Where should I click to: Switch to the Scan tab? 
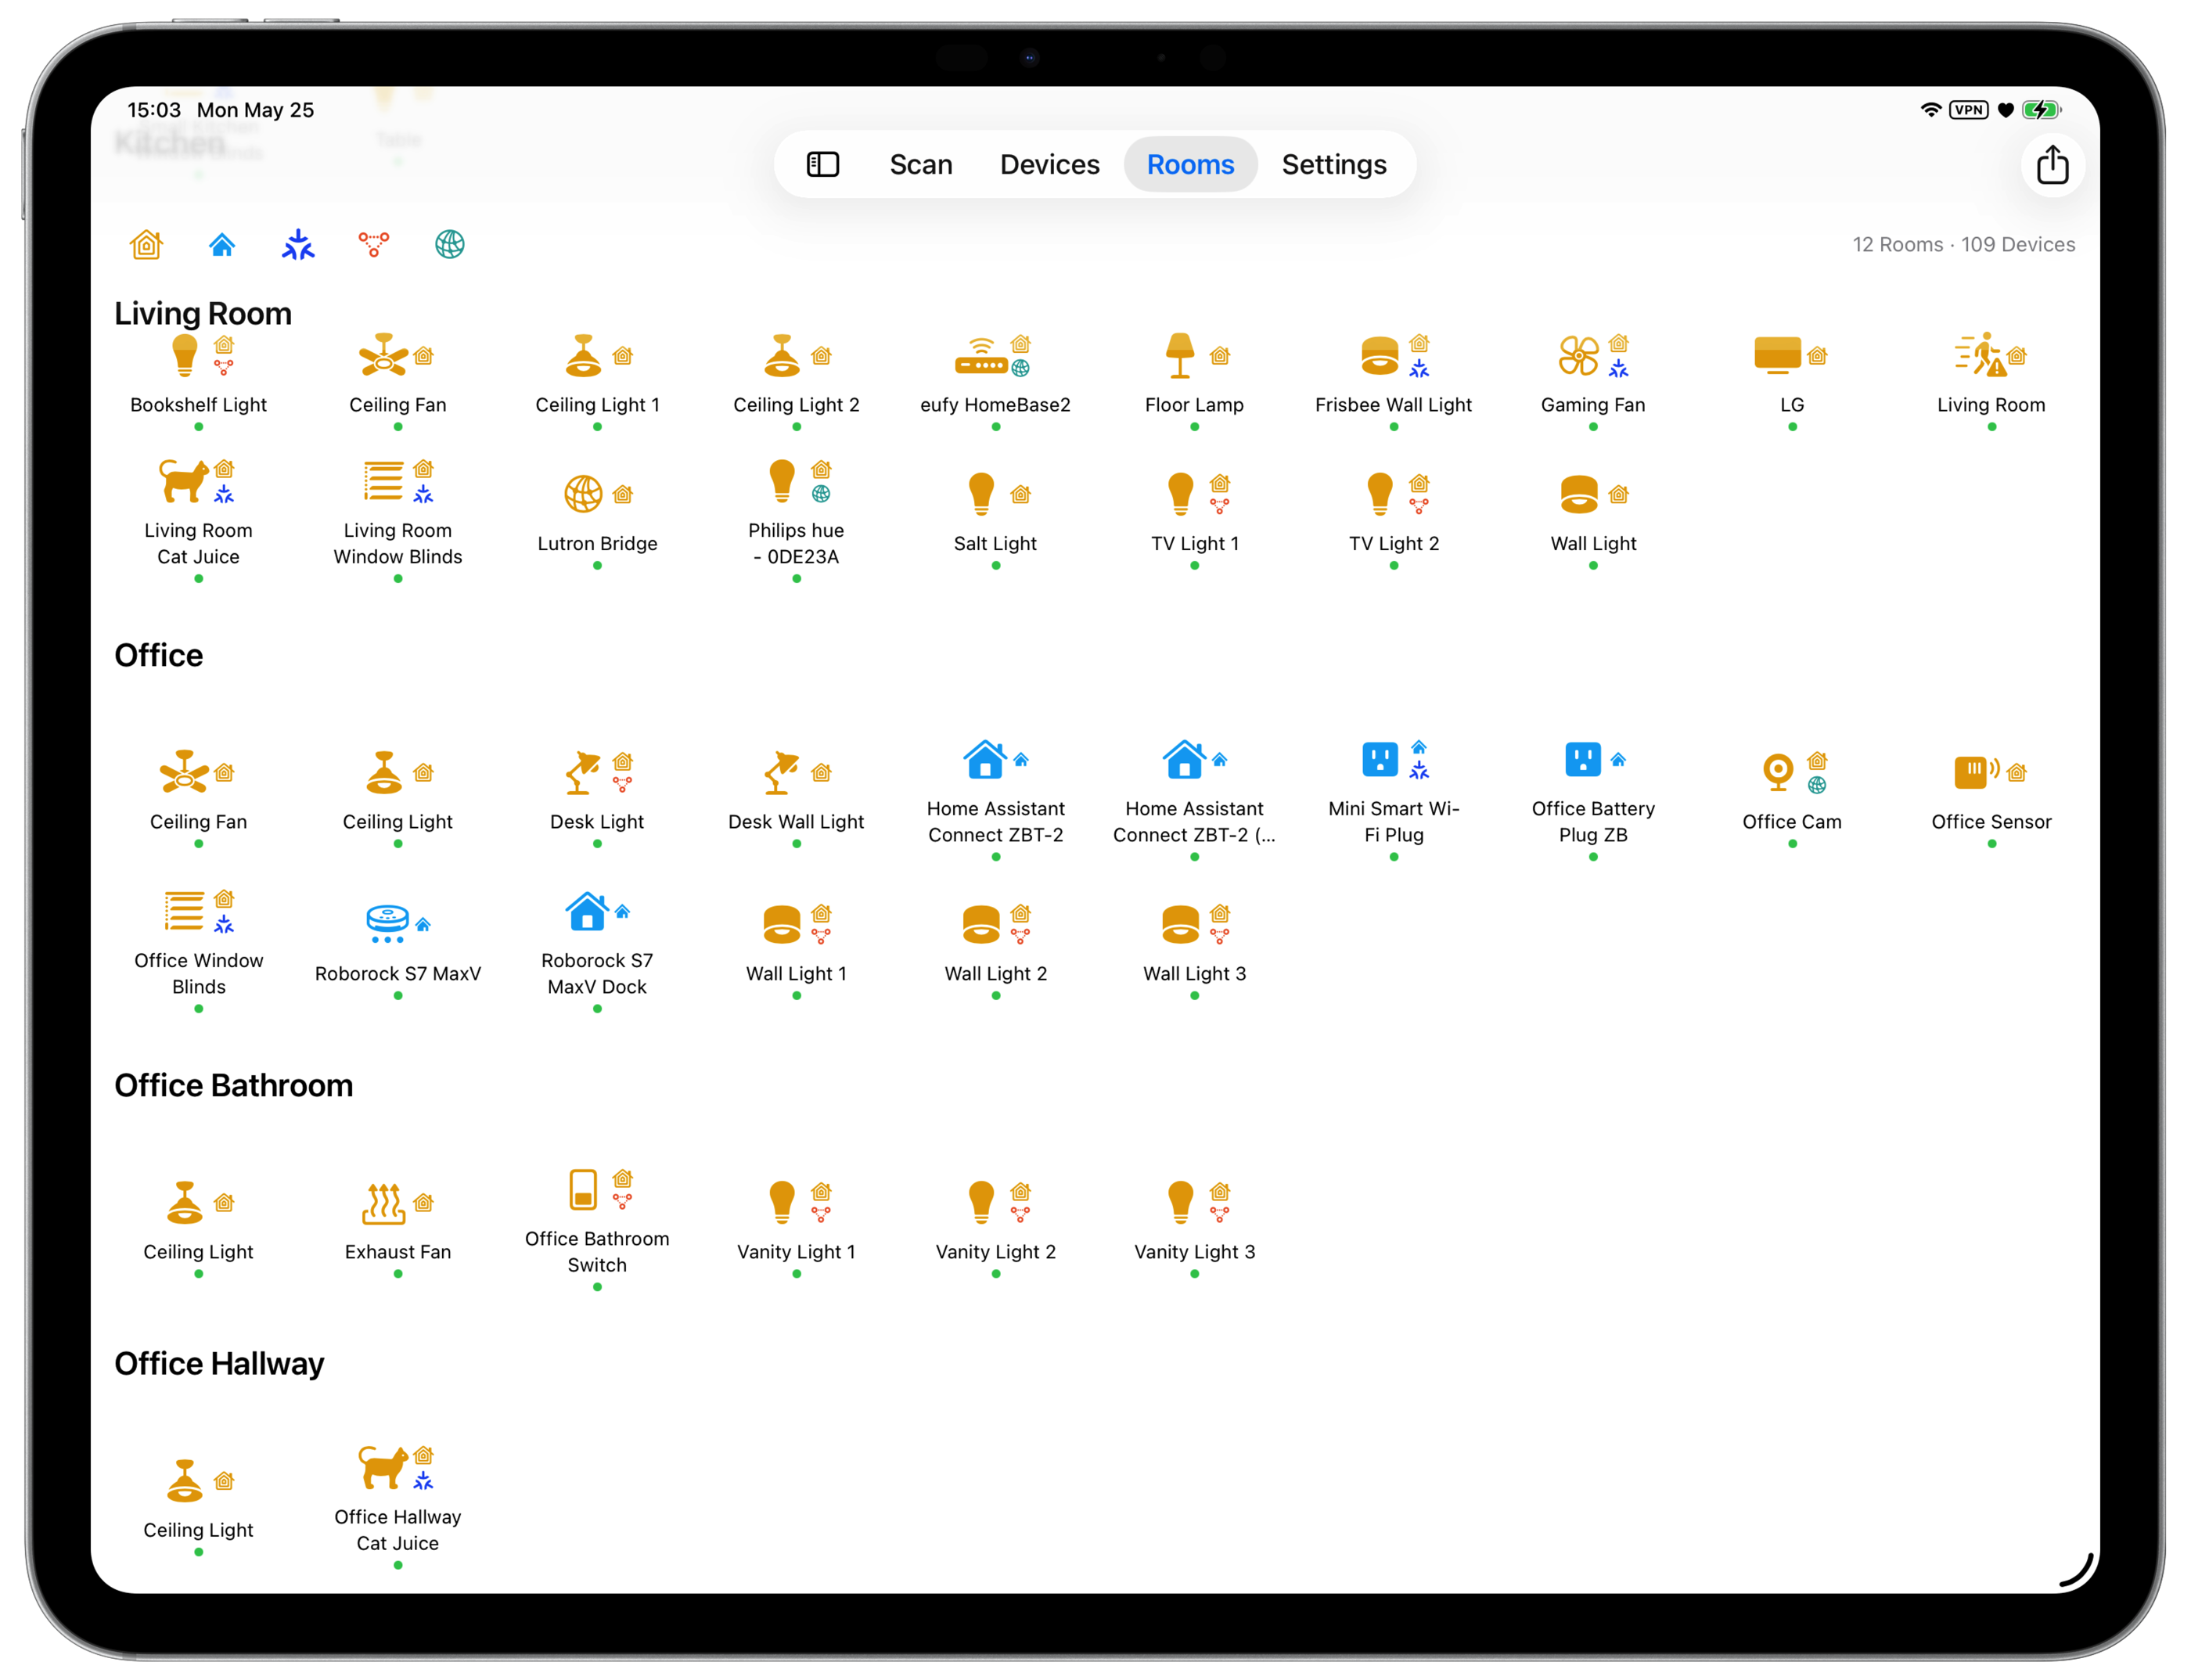click(920, 164)
